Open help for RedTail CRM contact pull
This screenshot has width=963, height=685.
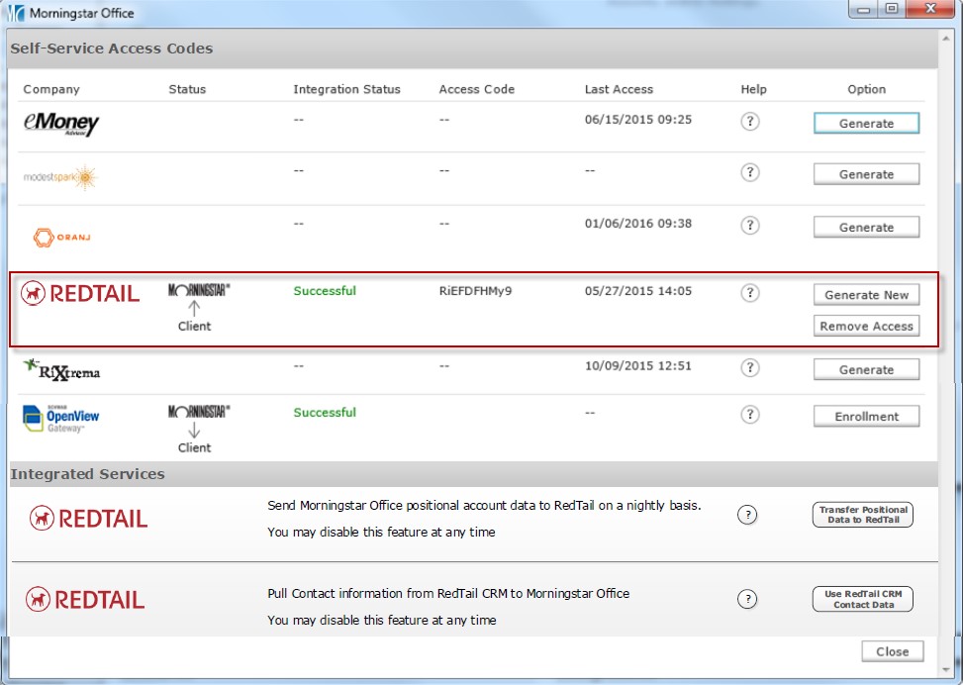coord(748,599)
